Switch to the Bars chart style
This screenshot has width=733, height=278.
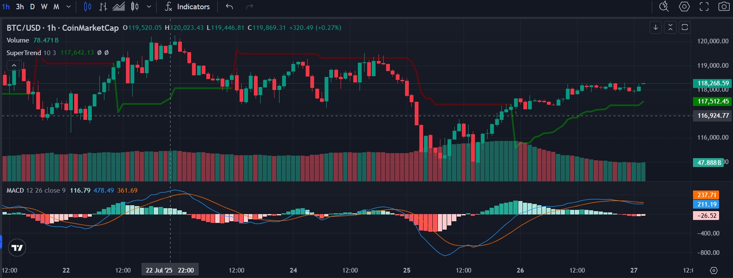click(103, 7)
